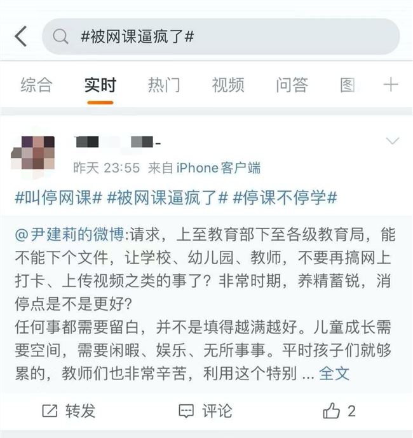413x438 pixels.
Task: Tap the repost (转发) icon
Action: coord(50,411)
